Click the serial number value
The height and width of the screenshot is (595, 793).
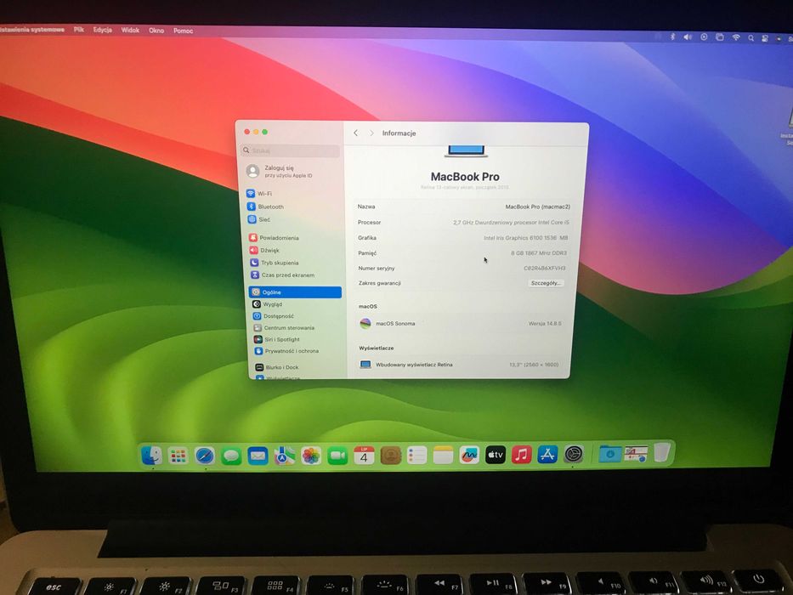545,268
